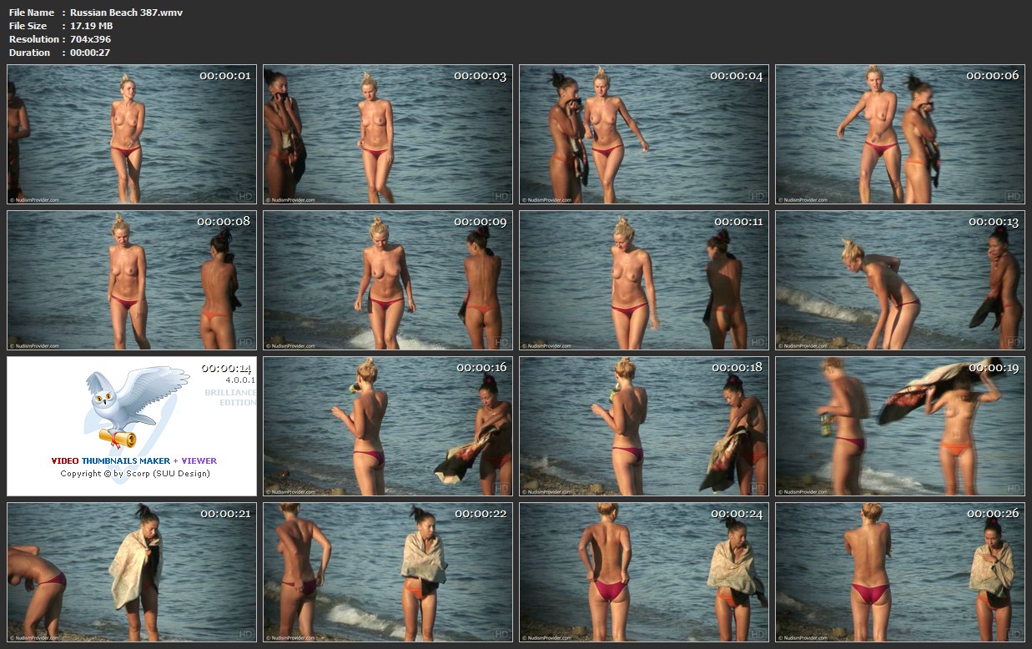This screenshot has height=649, width=1032.
Task: Click the File Size value 17.19 MB
Action: click(92, 26)
